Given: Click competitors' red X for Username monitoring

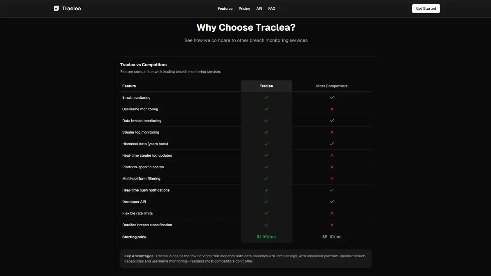Looking at the screenshot, I should pyautogui.click(x=332, y=109).
